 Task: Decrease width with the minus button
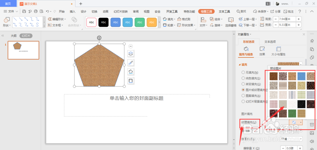click(275, 25)
